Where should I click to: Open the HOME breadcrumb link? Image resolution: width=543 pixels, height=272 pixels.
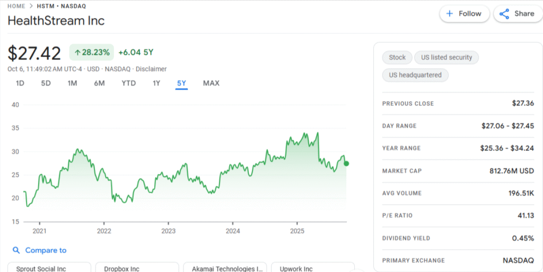(16, 6)
